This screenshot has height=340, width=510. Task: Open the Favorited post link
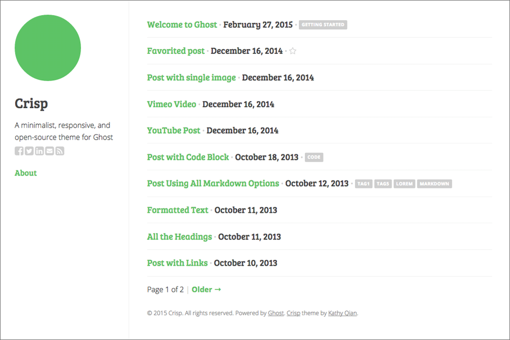click(x=176, y=51)
